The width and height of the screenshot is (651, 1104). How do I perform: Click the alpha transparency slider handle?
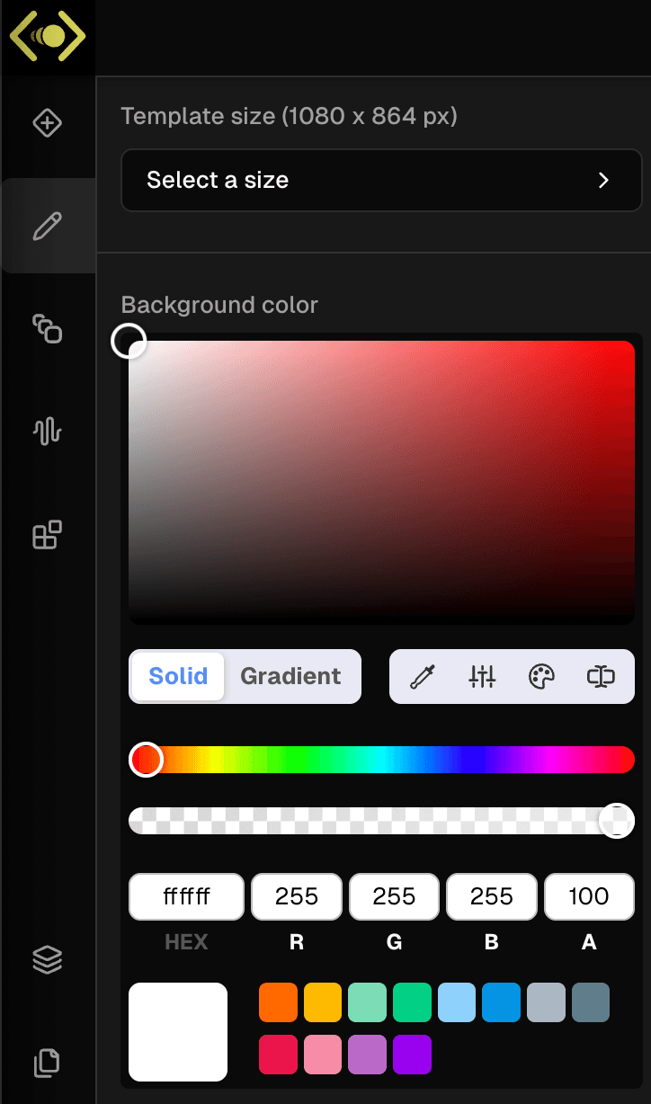617,821
